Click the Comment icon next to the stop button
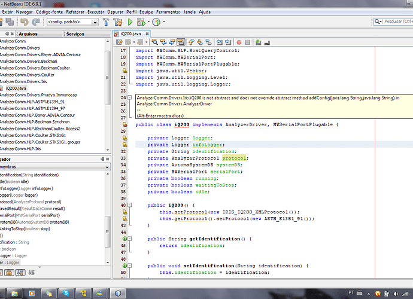Image resolution: width=413 pixels, height=299 pixels. (259, 42)
